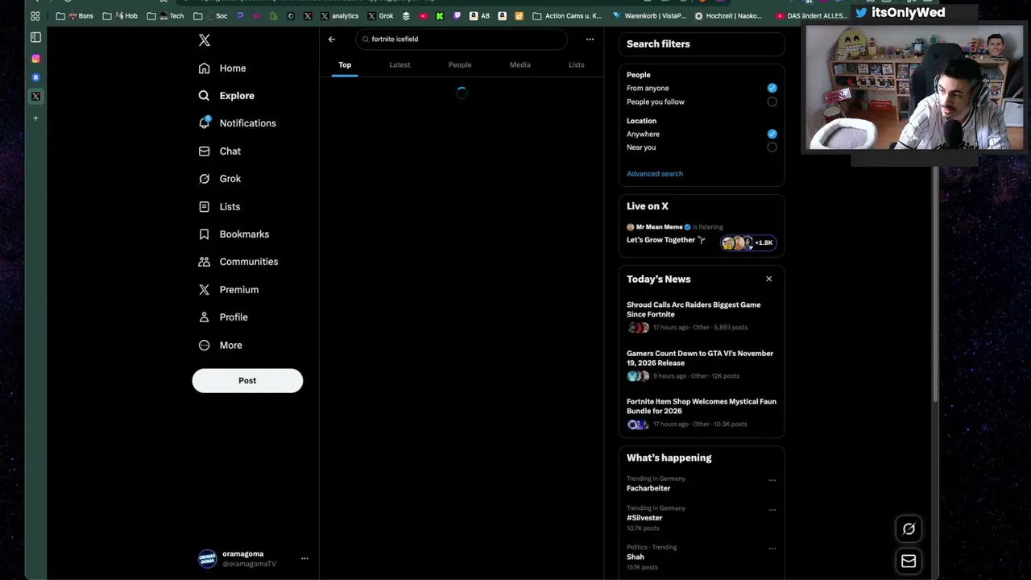Screen dimensions: 1031x580
Task: Open Shroud Calls Arc Raiders news story
Action: pyautogui.click(x=702, y=316)
